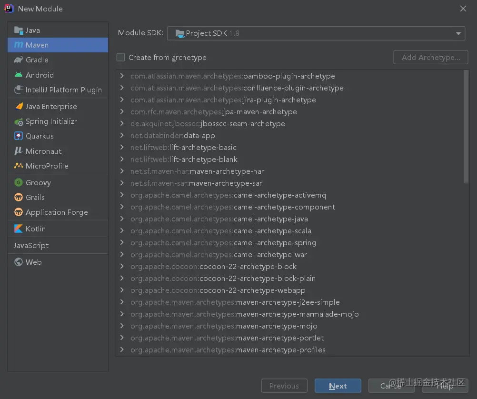477x399 pixels.
Task: Close the New Module dialog
Action: (x=463, y=9)
